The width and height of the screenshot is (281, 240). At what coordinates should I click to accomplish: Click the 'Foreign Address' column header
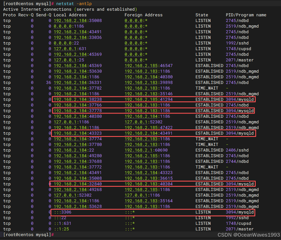tap(143, 15)
